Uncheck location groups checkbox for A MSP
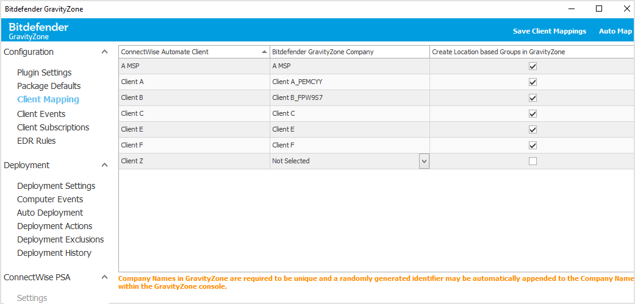Viewport: 635px width, 304px height. click(x=533, y=66)
